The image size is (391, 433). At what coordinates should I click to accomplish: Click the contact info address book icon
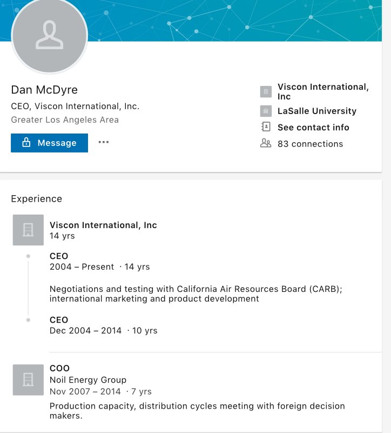coord(266,126)
